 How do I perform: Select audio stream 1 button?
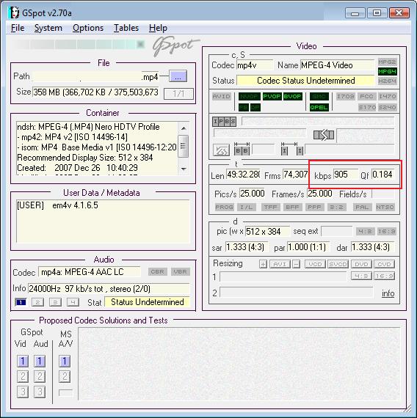pos(21,302)
